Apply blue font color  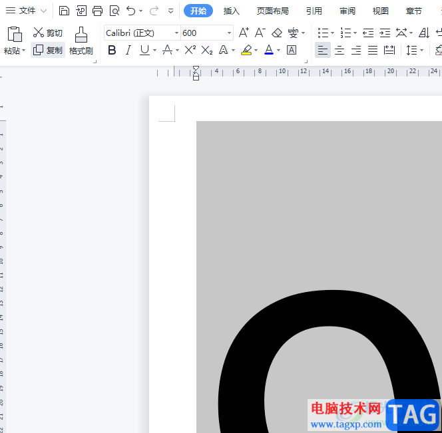click(x=269, y=50)
